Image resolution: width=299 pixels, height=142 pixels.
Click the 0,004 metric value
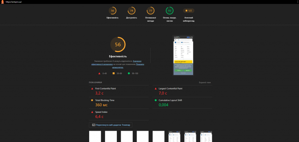[164, 105]
